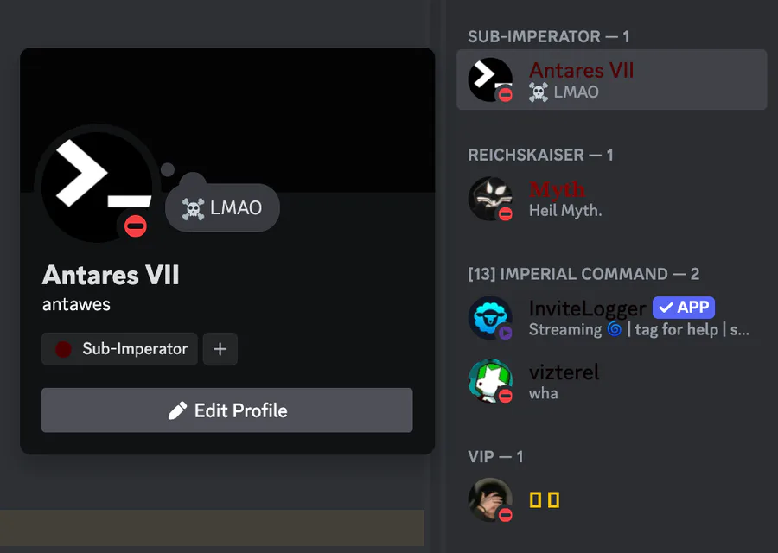Click vizterel's green character avatar

tap(490, 381)
